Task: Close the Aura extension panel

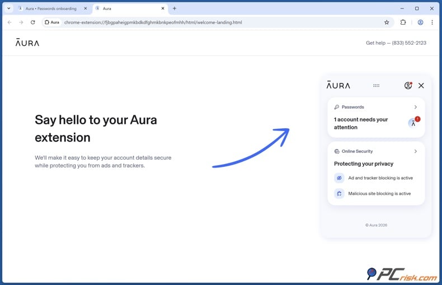Action: point(421,86)
